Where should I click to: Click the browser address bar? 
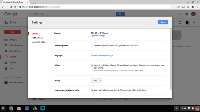tap(94, 7)
